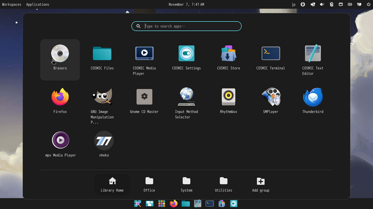The width and height of the screenshot is (373, 209).
Task: Open the nheko chat app
Action: pos(104,140)
